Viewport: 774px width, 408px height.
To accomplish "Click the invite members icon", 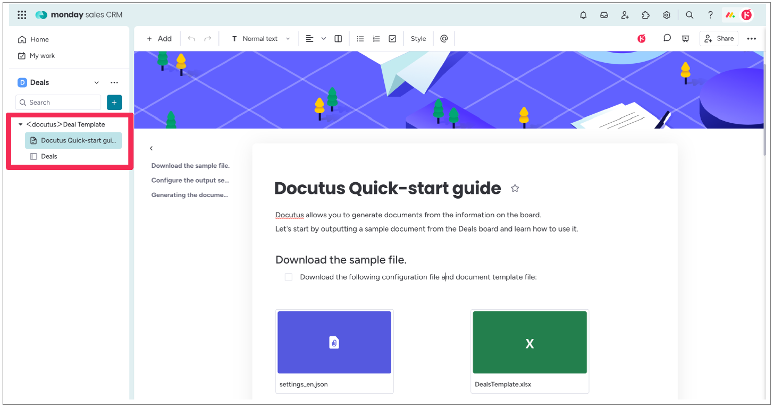I will coord(625,15).
